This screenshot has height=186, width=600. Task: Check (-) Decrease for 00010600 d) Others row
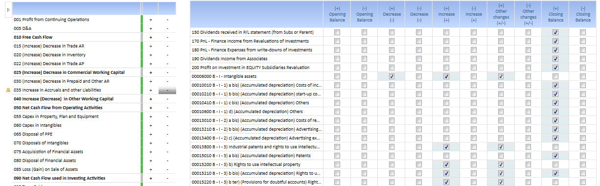point(419,112)
